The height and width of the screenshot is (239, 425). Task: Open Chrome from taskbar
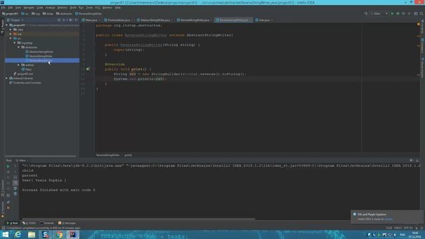click(x=59, y=234)
